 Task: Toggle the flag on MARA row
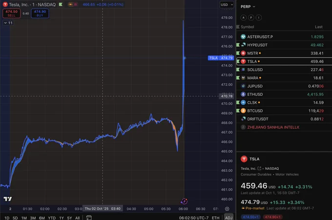[238, 78]
